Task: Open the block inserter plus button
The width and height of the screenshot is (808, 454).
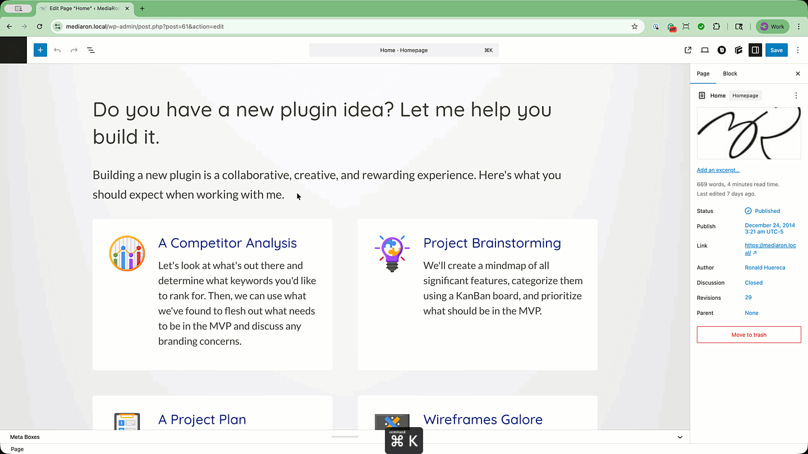Action: tap(40, 50)
